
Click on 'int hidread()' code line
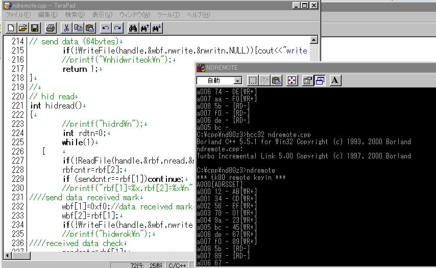coord(56,105)
